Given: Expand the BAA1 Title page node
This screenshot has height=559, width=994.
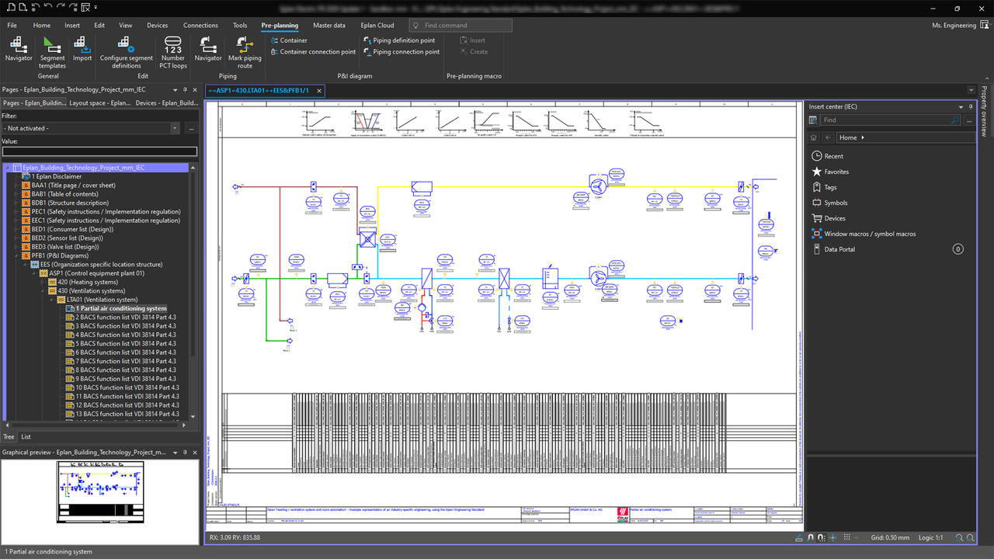Looking at the screenshot, I should [x=16, y=186].
